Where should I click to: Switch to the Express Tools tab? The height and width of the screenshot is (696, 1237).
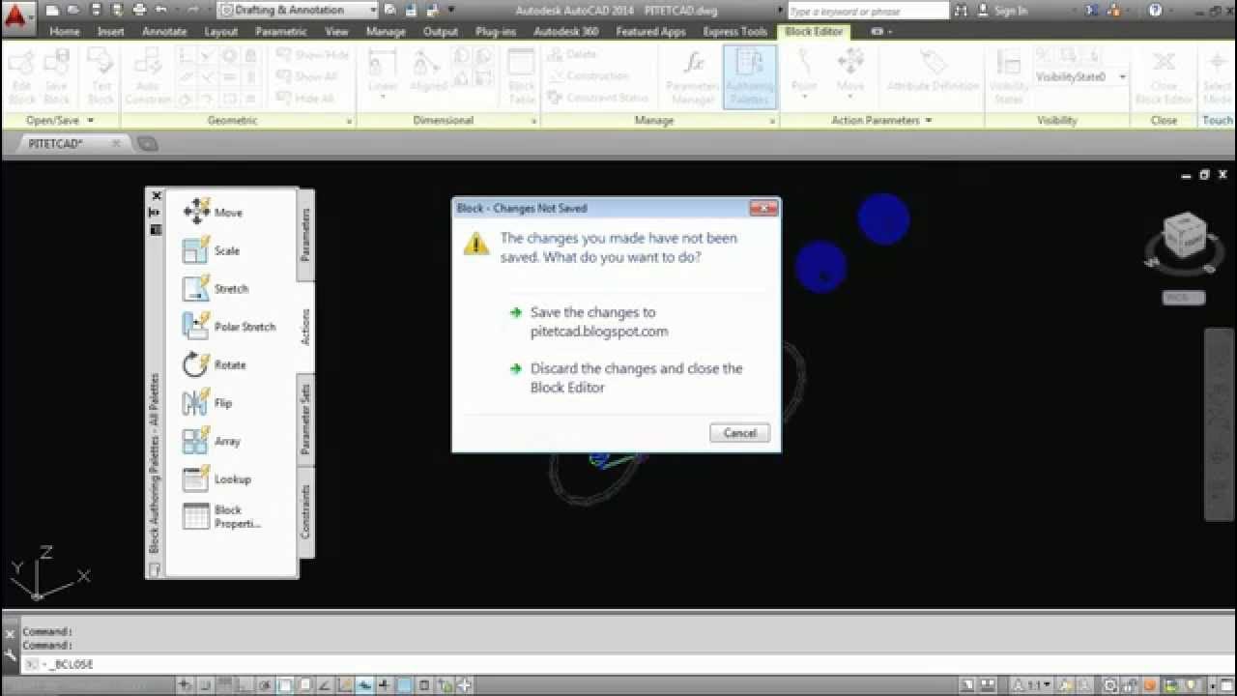734,31
